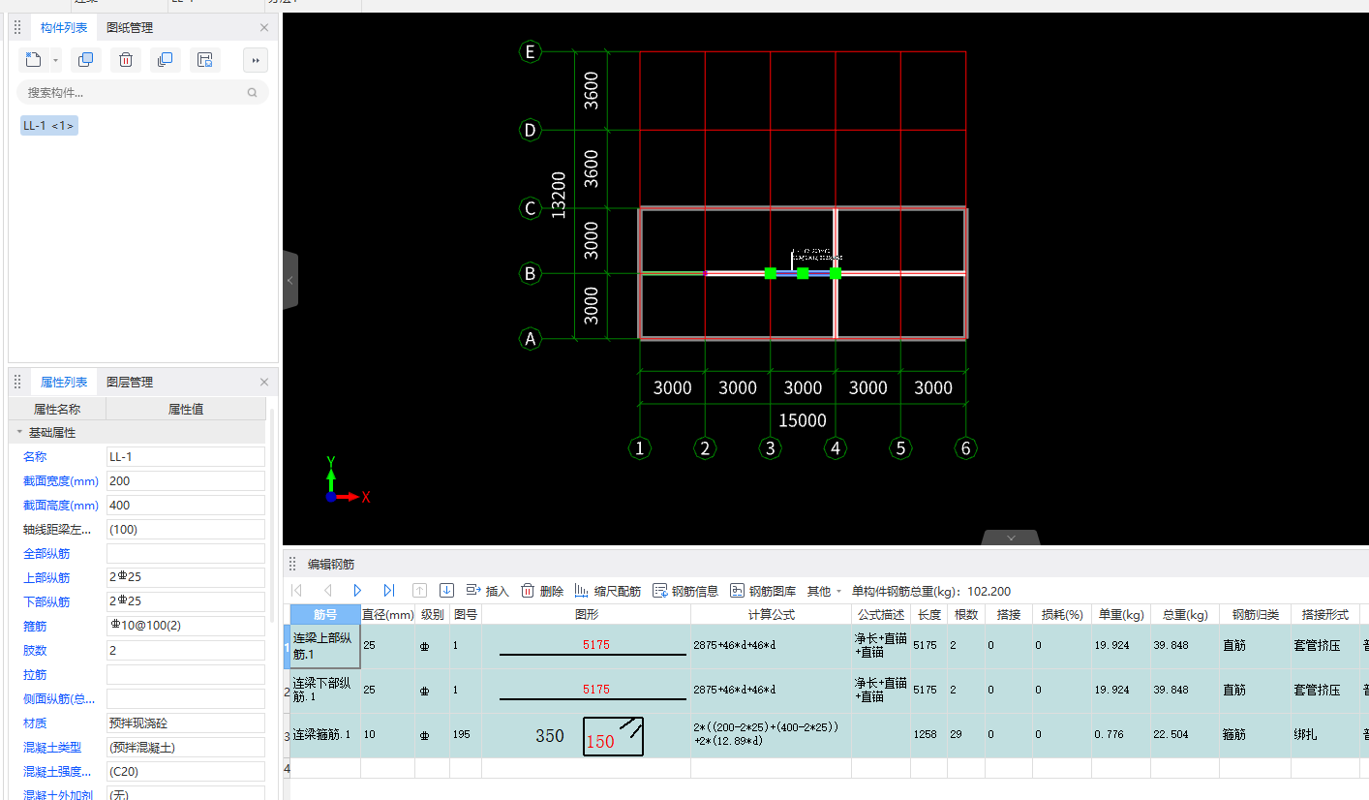
Task: Click the 插入 insert button
Action: coord(487,591)
